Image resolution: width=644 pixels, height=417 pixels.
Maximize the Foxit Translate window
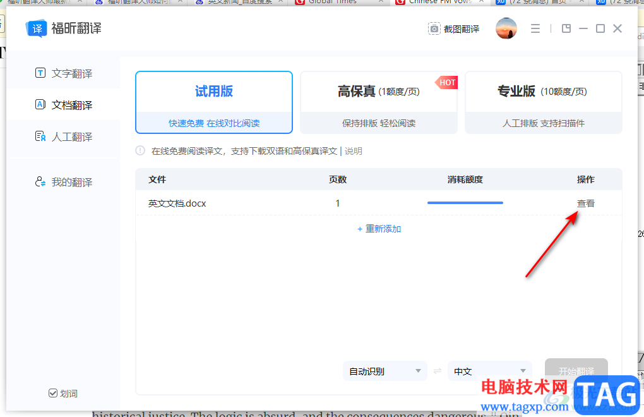click(x=600, y=28)
